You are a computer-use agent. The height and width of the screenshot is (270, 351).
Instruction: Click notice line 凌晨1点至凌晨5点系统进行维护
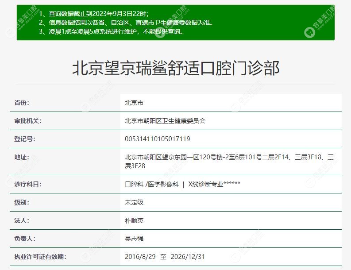coord(111,31)
